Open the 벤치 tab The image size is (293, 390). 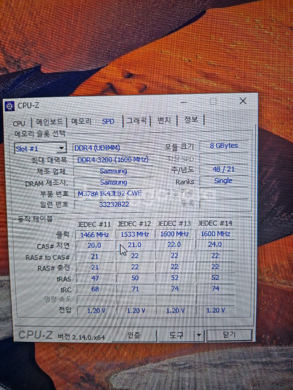[x=164, y=120]
